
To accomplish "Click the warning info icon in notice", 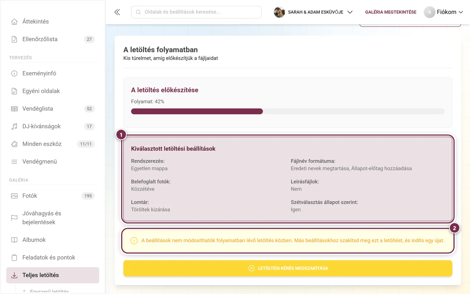I will click(x=134, y=241).
